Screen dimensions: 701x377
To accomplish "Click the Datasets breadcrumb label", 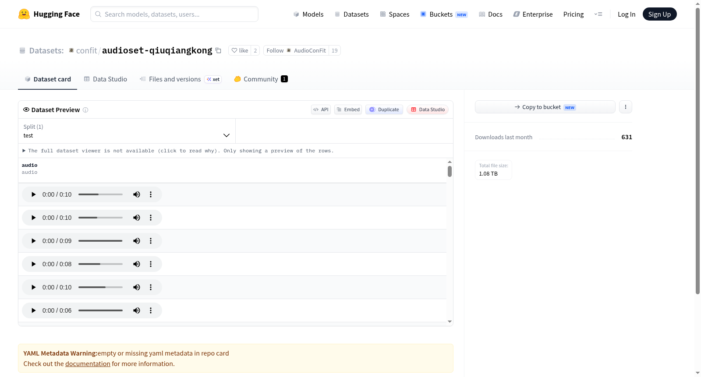I will click(46, 50).
